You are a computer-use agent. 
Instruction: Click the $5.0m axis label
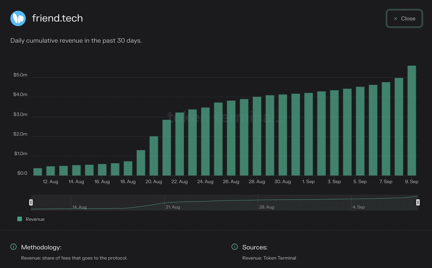click(20, 75)
